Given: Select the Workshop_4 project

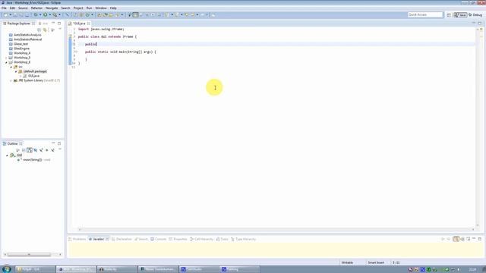Looking at the screenshot, I should [22, 53].
